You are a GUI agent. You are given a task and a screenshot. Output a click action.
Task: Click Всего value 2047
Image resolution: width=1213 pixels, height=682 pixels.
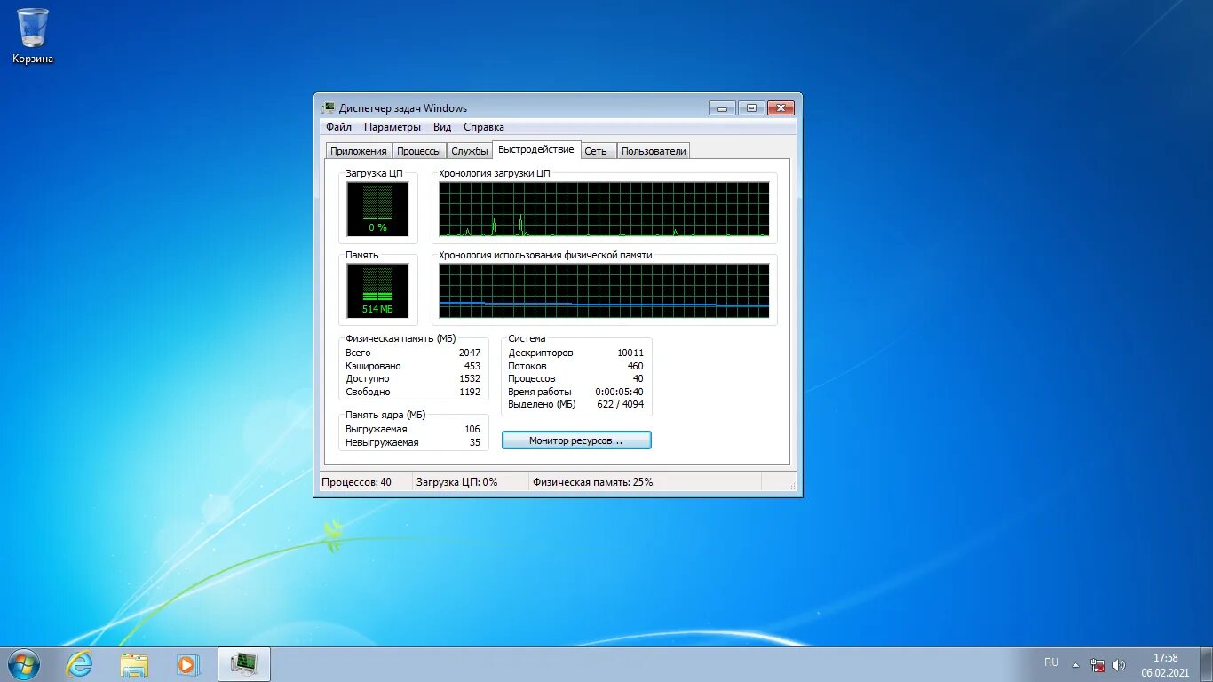470,353
